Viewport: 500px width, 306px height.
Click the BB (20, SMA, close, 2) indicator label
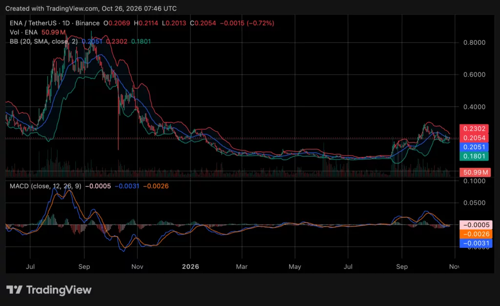43,41
